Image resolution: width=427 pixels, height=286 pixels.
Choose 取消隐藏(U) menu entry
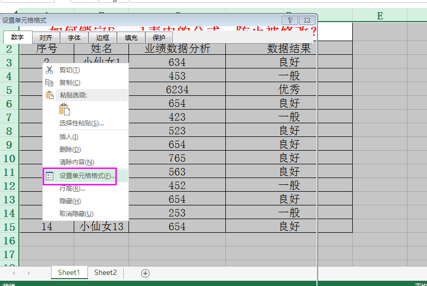(x=85, y=213)
